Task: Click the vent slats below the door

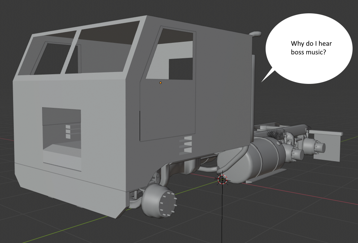Action: click(185, 145)
